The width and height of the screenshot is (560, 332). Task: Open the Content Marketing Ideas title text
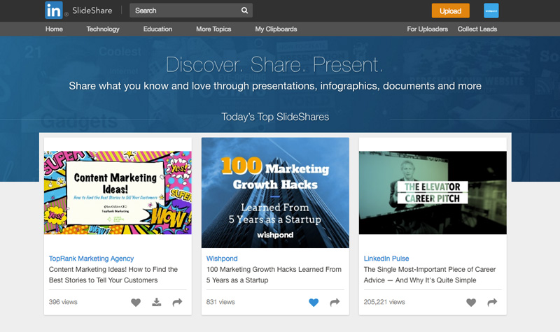coord(113,275)
